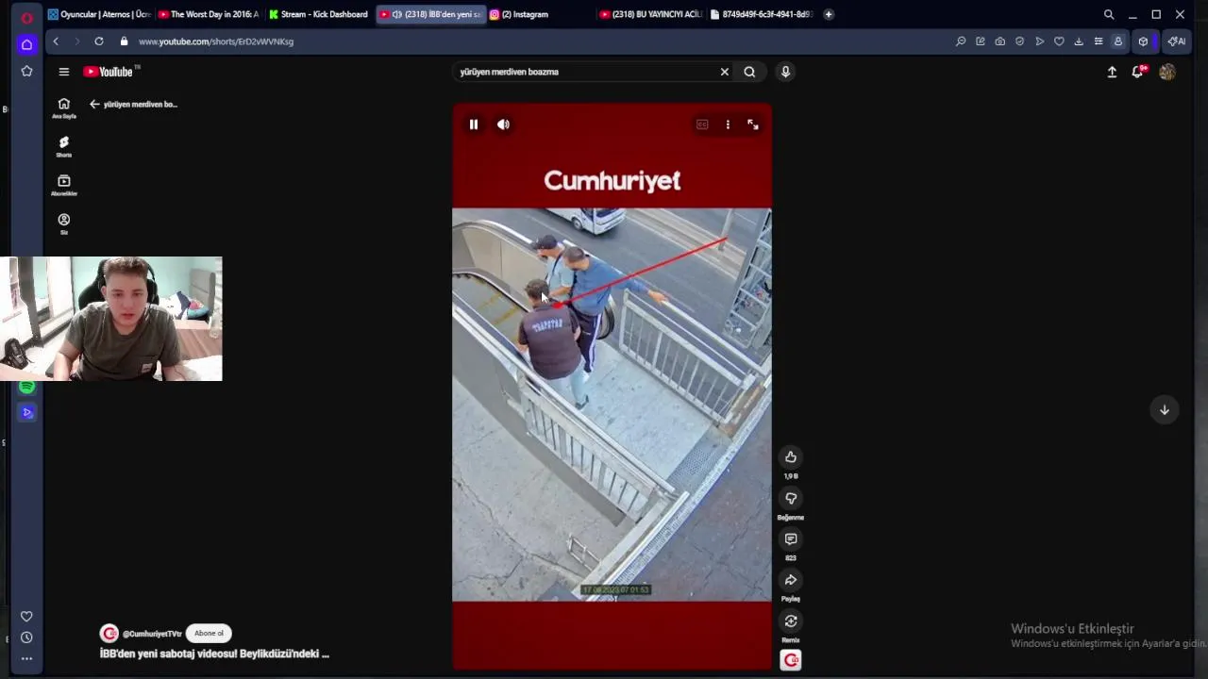Go to next Short with down arrow

point(1165,410)
